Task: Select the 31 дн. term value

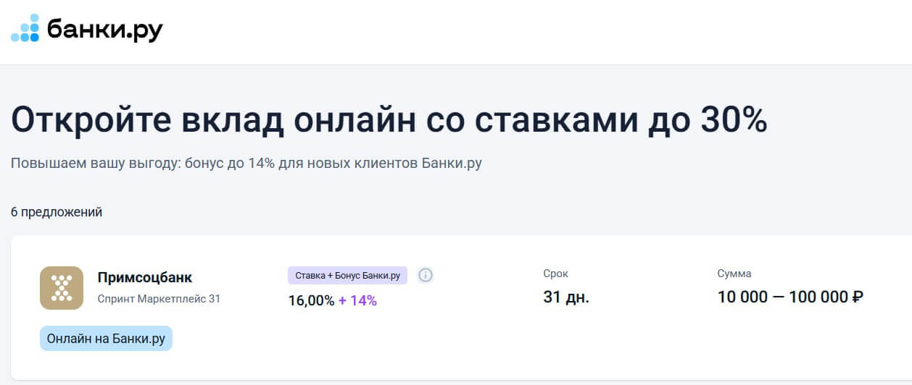Action: pos(566,297)
